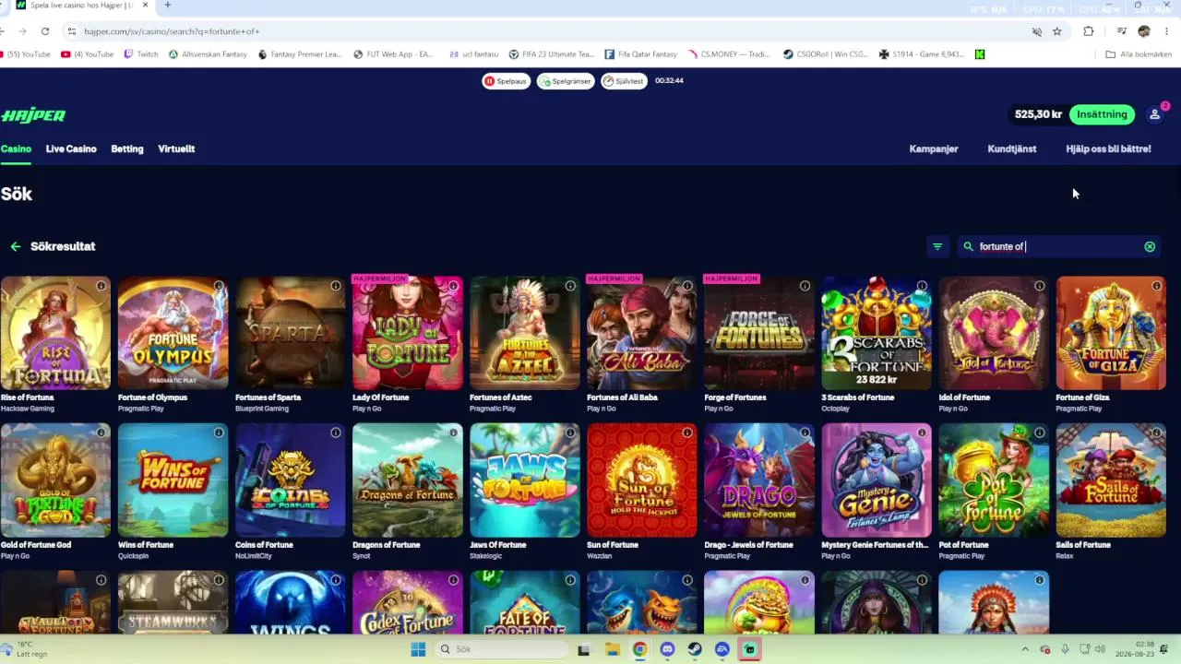Screen dimensions: 1181x664
Task: Click the 'Wins of Fortune' game title
Action: click(146, 545)
